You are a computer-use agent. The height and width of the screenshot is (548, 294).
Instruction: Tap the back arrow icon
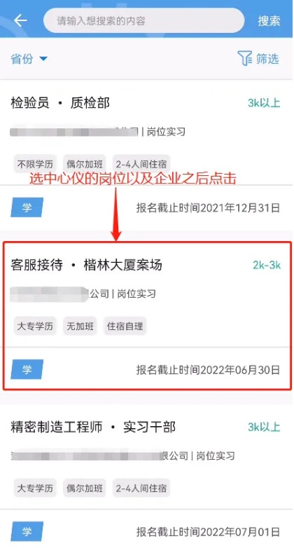[x=20, y=20]
